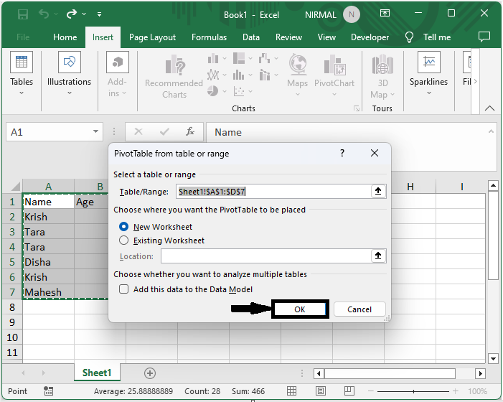Switch to the Page Layout tab
The width and height of the screenshot is (503, 402).
tap(152, 37)
